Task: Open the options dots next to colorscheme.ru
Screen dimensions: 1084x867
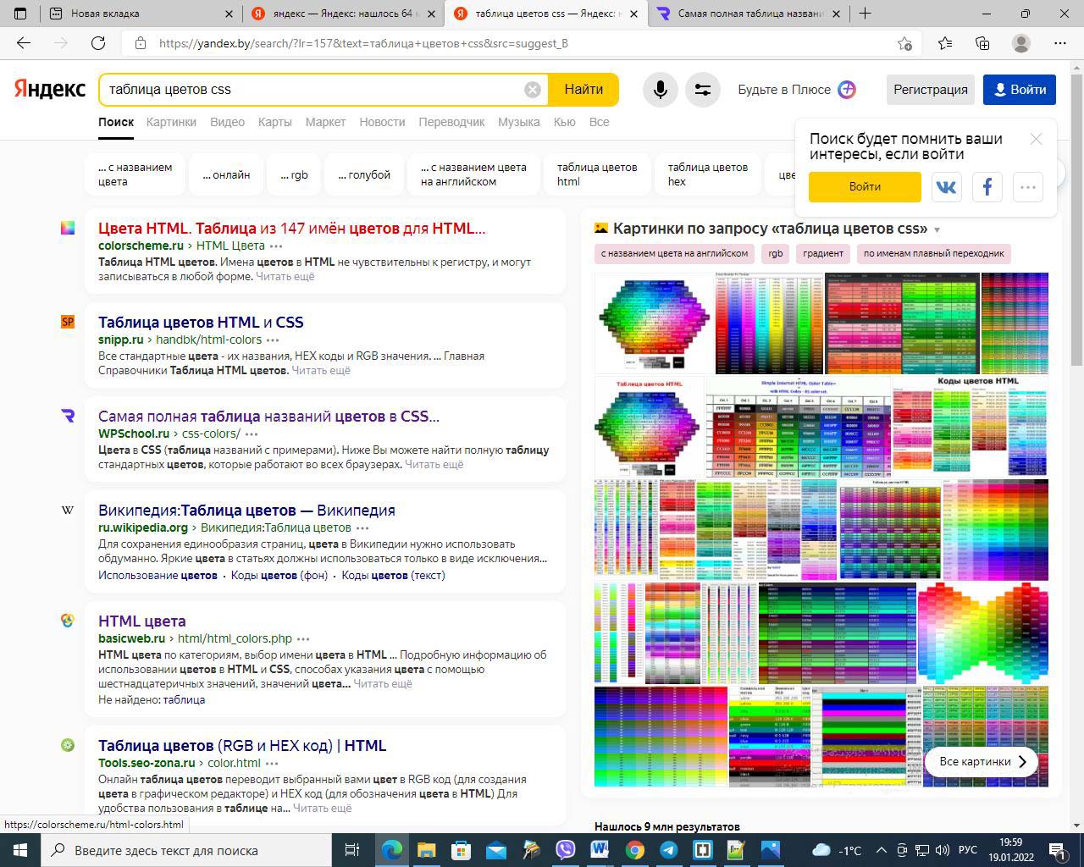Action: click(x=276, y=246)
